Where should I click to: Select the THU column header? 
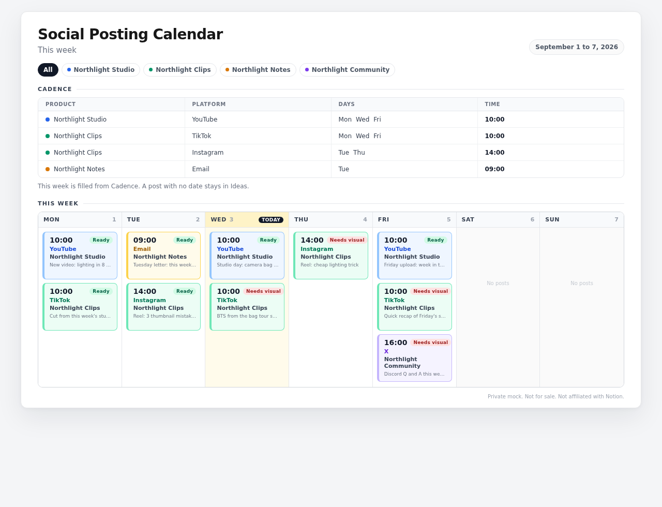(x=331, y=220)
